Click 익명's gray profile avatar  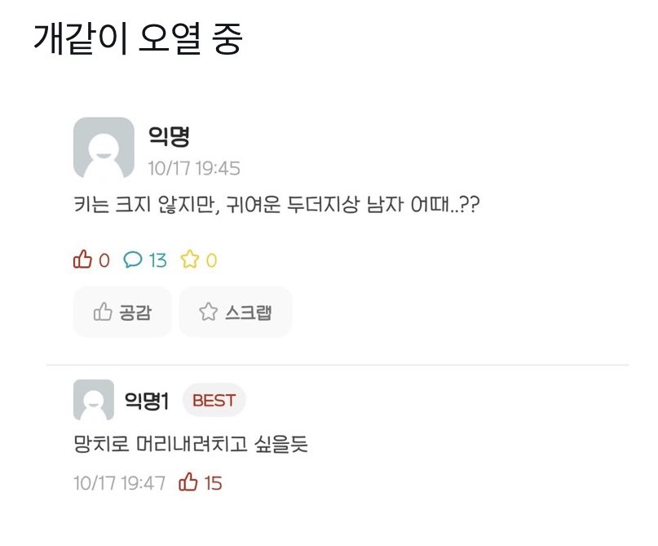pos(104,151)
